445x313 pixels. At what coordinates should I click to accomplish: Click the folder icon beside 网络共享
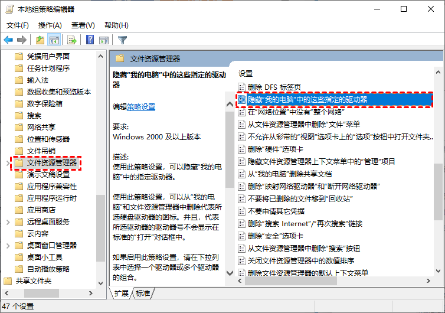point(19,127)
